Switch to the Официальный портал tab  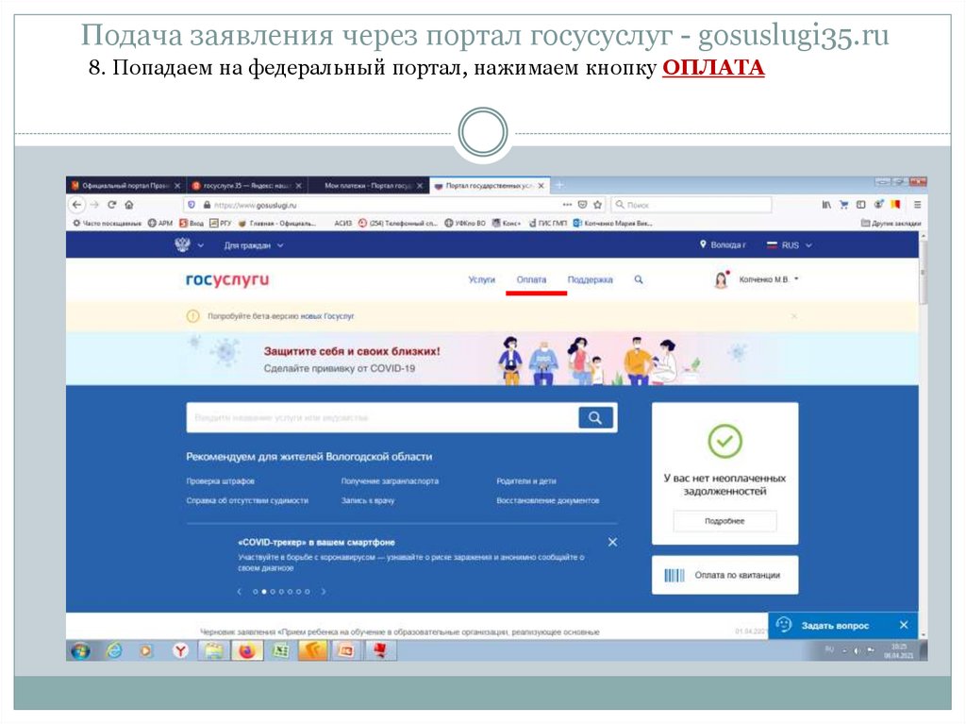pos(125,186)
